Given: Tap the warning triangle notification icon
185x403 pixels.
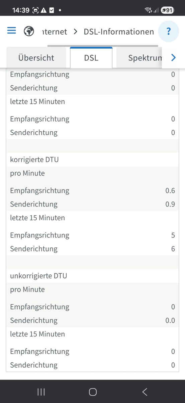Looking at the screenshot, I should [44, 10].
